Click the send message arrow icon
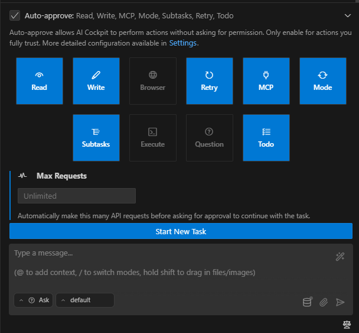Screen dimensions: 359x333 (340, 302)
